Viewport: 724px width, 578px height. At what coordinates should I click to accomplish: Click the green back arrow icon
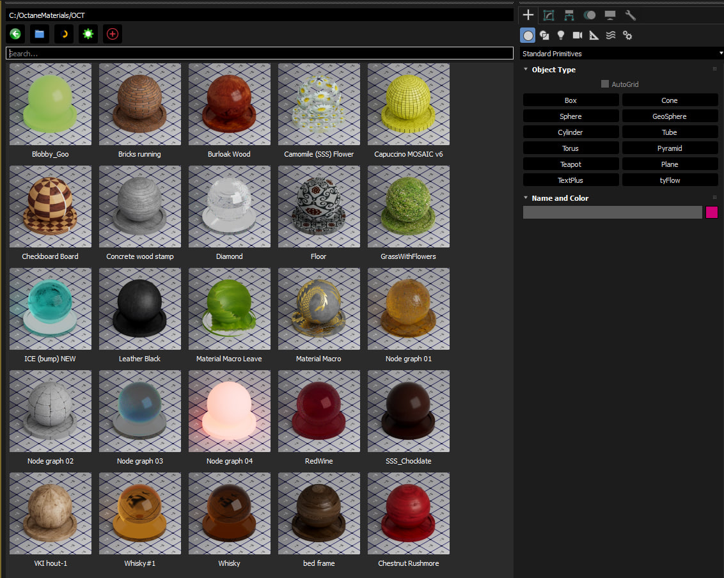(x=15, y=34)
